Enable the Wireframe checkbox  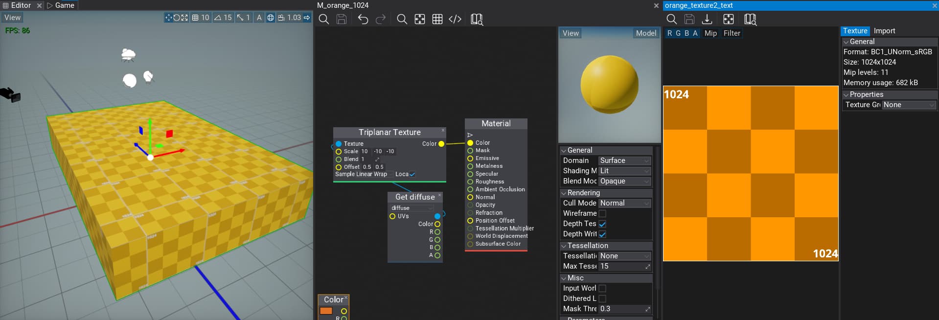(602, 213)
